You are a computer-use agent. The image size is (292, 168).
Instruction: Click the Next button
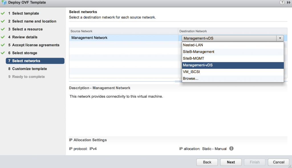coord(231,162)
